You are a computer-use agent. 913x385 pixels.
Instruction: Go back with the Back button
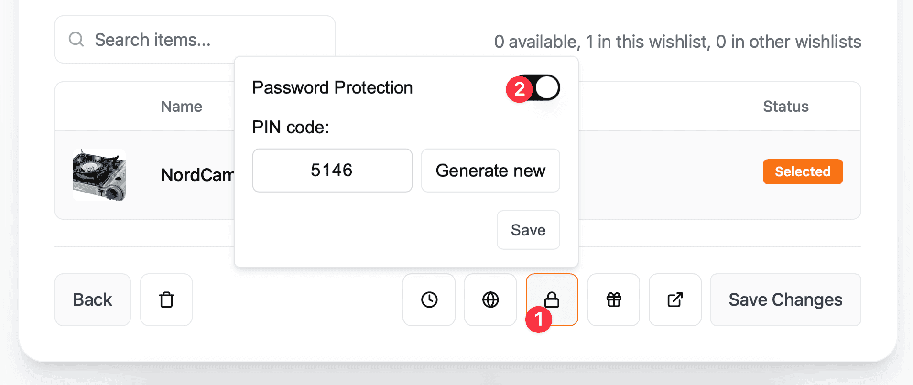[x=93, y=299]
